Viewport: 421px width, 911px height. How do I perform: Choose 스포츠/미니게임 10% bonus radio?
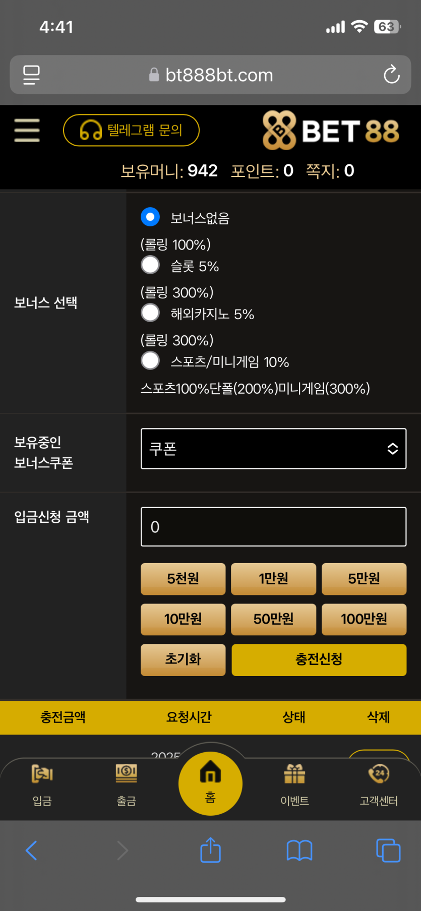[x=150, y=361]
